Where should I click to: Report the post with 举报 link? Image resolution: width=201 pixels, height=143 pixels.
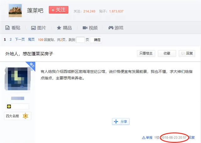(x=147, y=138)
